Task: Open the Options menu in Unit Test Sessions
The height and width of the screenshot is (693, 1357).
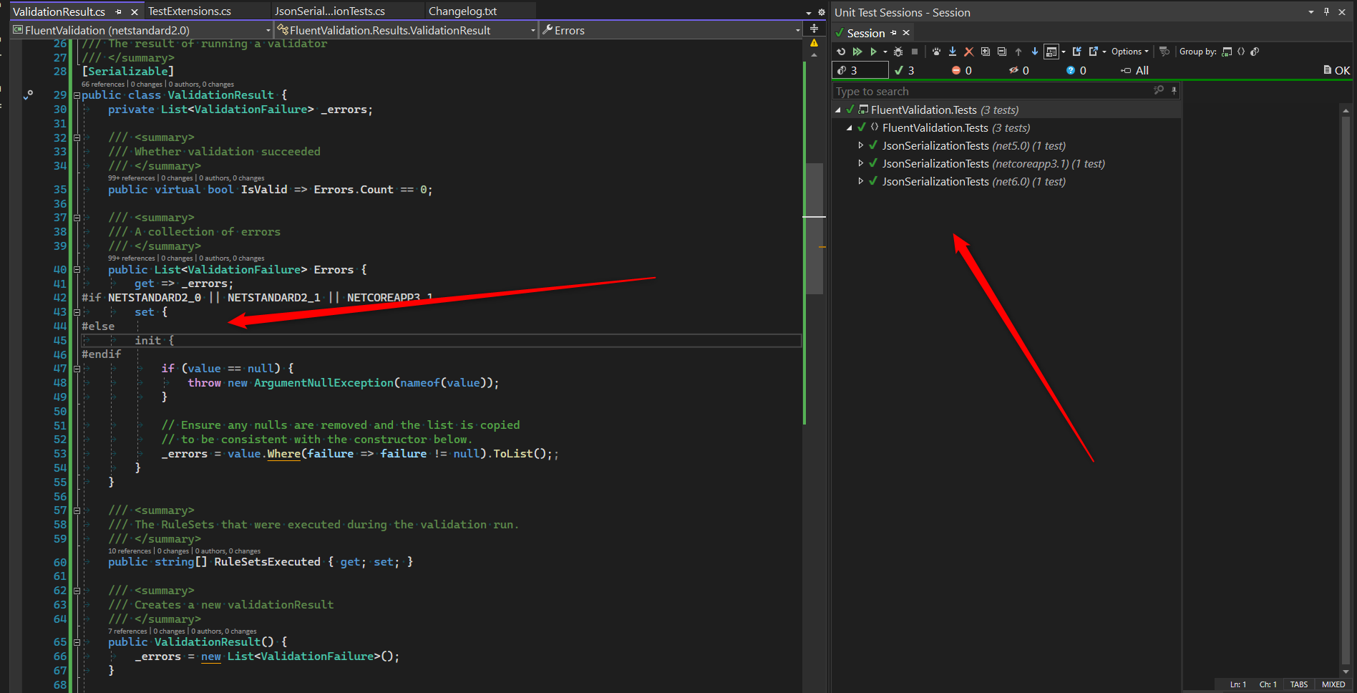Action: click(1129, 51)
